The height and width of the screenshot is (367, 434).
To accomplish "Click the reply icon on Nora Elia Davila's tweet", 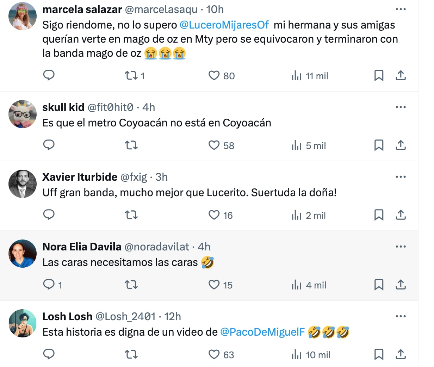I will [x=49, y=285].
